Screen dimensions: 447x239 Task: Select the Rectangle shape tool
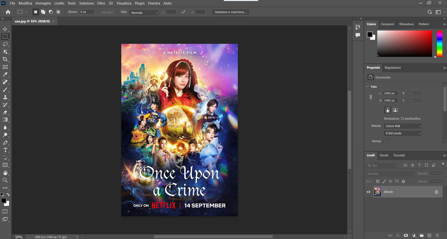click(5, 165)
